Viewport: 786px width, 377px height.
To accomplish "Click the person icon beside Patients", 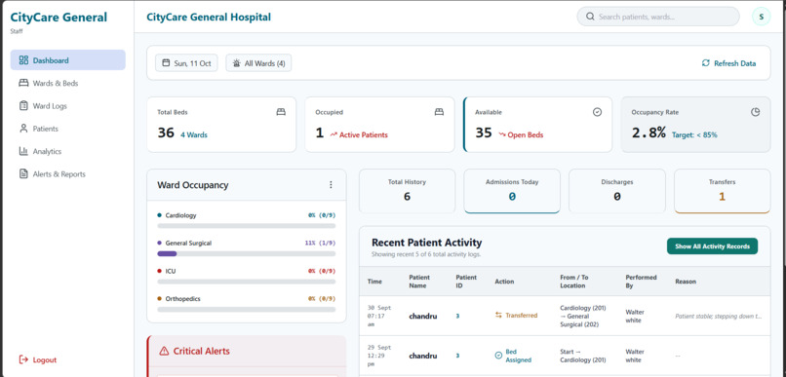I will pyautogui.click(x=23, y=129).
